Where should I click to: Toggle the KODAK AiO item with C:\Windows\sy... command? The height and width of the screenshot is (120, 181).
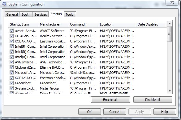point(11,78)
